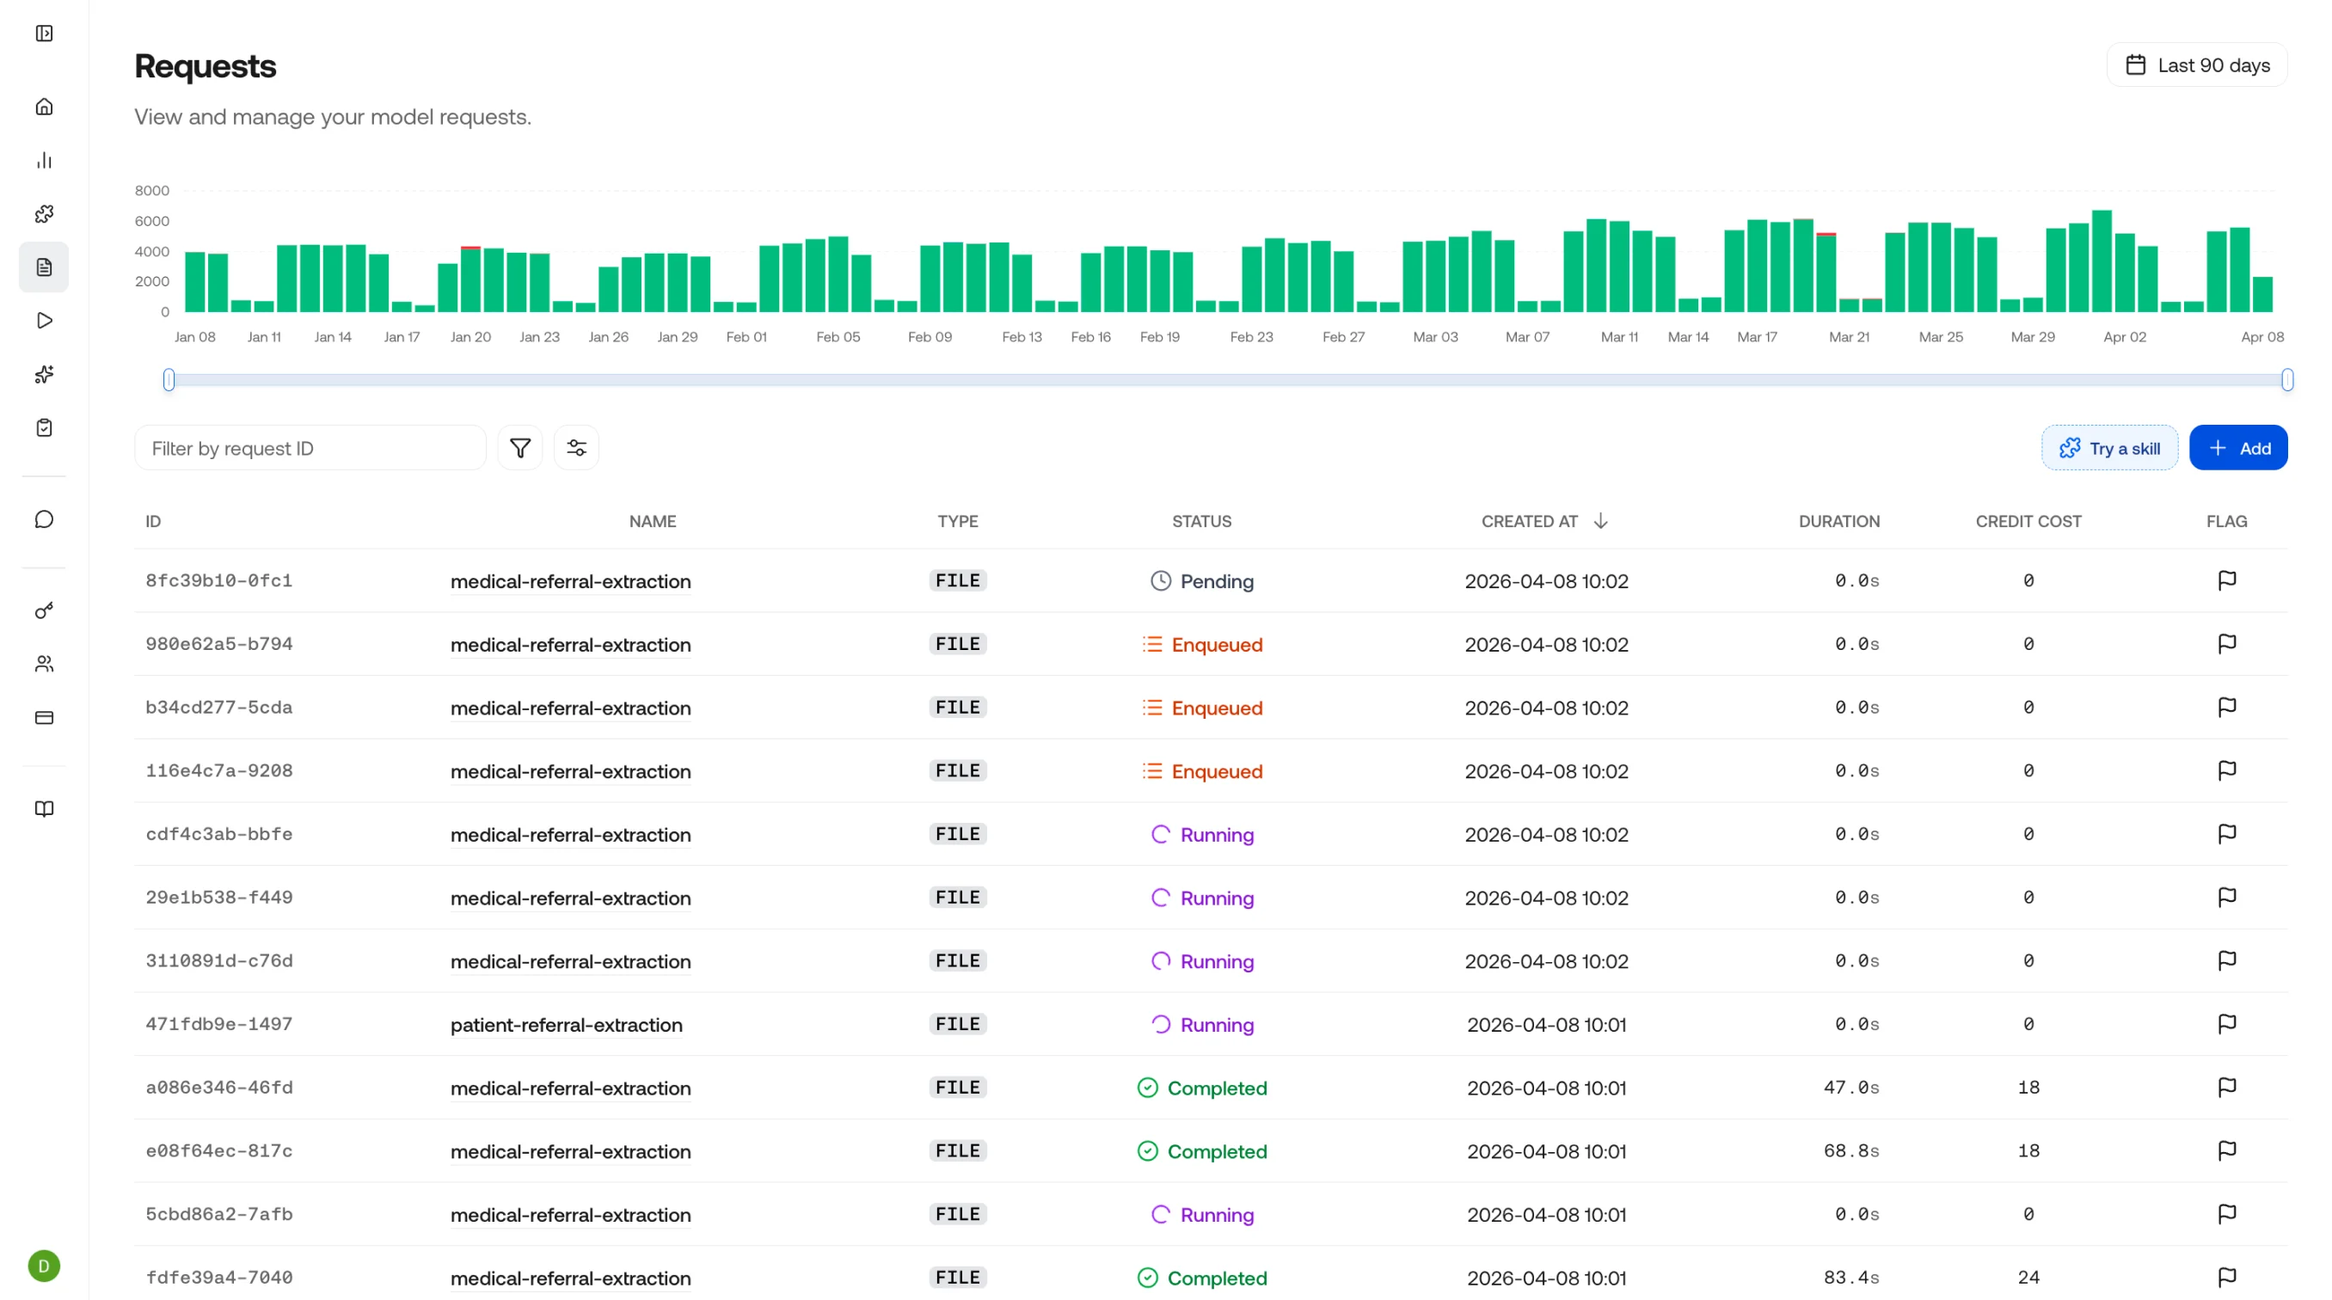
Task: Open the document Requests sidebar icon
Action: tap(44, 267)
